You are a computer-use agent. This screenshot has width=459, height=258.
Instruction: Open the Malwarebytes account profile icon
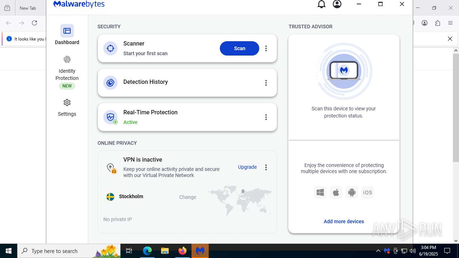(x=337, y=4)
